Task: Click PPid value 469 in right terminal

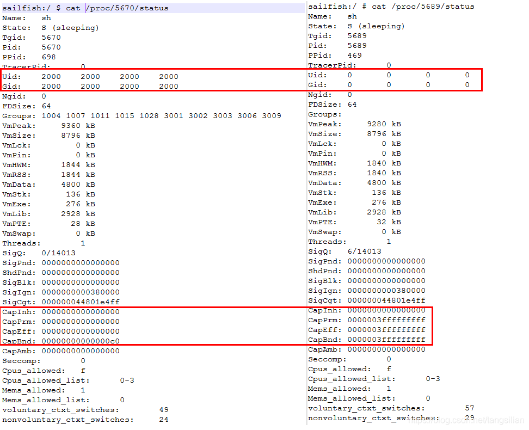Action: click(355, 56)
